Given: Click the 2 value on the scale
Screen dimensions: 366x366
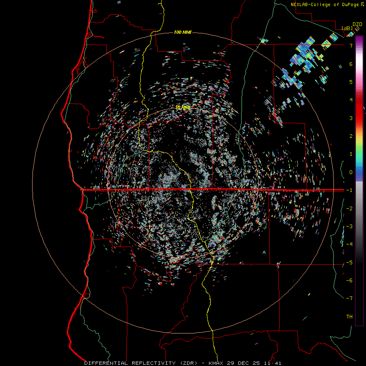Looking at the screenshot, I should pos(351,136).
